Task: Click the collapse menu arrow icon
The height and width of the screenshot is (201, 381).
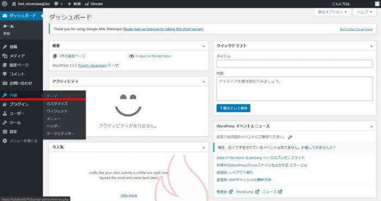Action: tap(4, 141)
